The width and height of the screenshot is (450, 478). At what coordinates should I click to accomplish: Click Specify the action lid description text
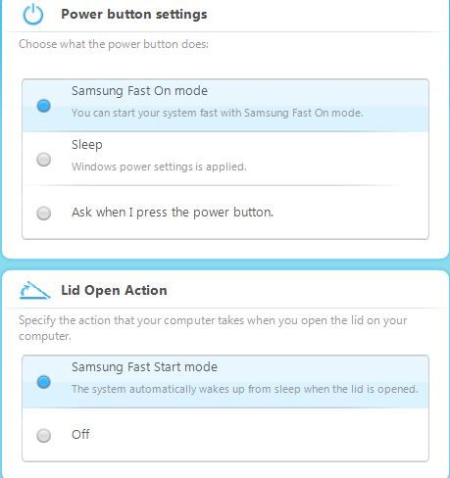coord(213,328)
